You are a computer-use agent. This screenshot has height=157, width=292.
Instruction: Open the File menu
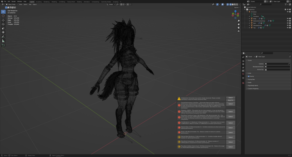pos(5,1)
